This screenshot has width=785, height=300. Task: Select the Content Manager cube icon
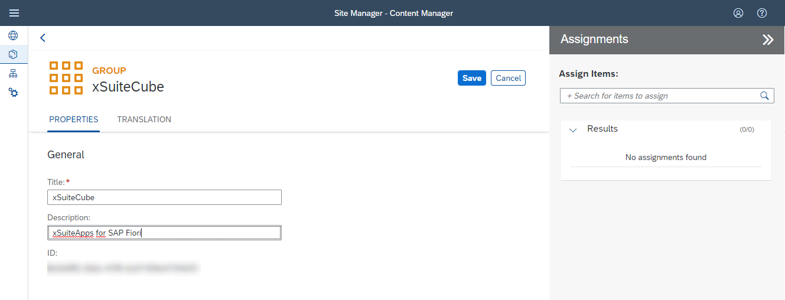(x=13, y=54)
